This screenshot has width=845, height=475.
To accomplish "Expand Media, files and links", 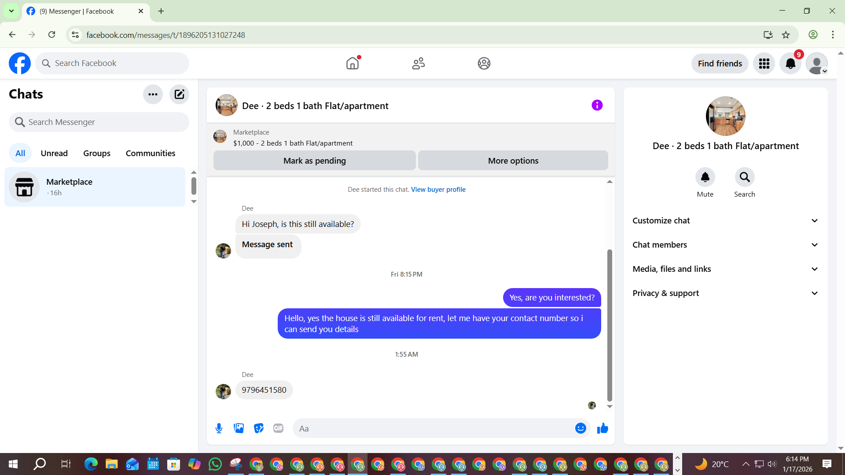I will (725, 269).
